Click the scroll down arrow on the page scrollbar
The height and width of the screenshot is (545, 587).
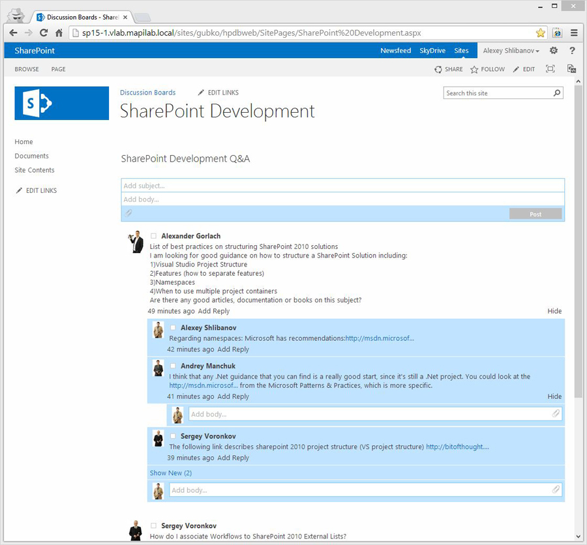point(579,537)
